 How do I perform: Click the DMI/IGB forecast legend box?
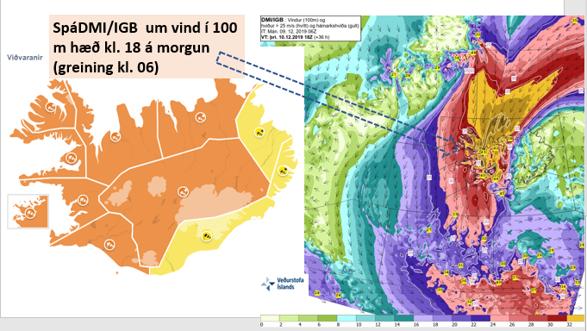(310, 28)
